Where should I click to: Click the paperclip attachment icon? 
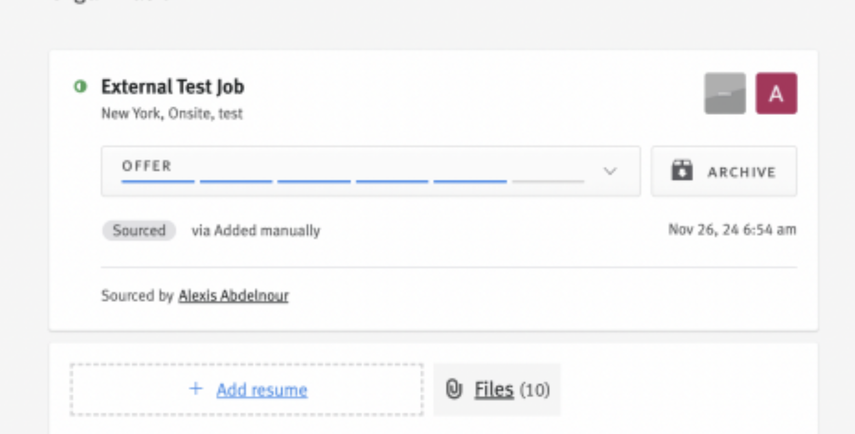(x=454, y=389)
